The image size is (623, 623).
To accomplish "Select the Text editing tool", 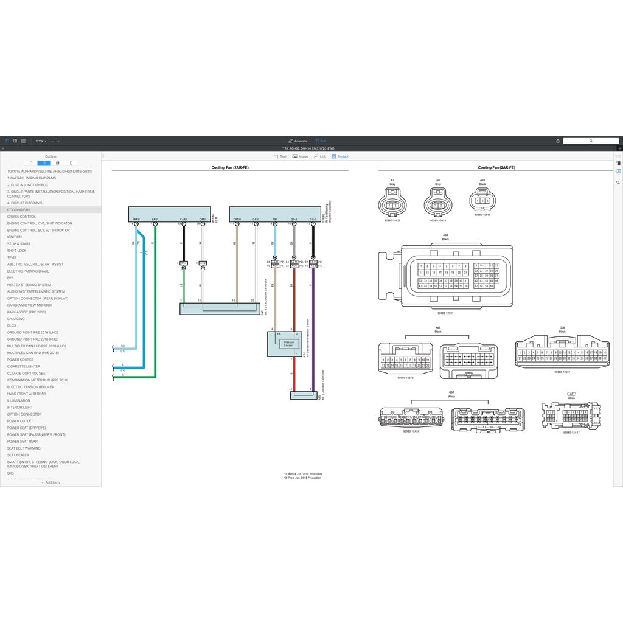I will pyautogui.click(x=280, y=156).
